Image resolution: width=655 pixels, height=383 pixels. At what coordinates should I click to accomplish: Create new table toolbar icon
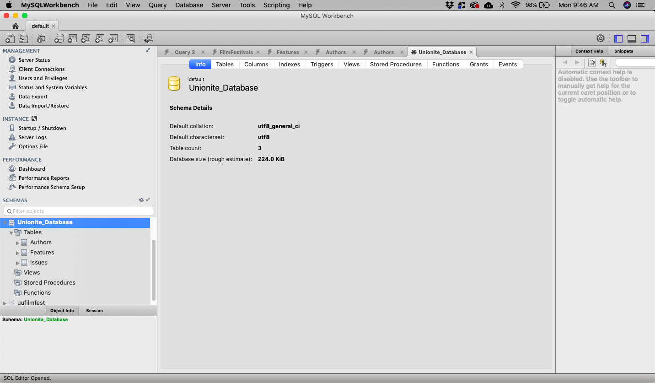pos(72,39)
